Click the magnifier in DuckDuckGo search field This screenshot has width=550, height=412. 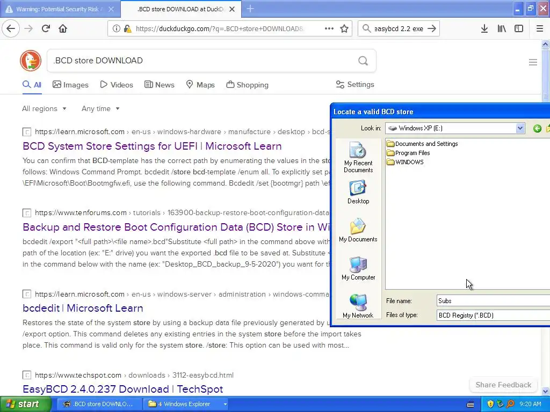tap(363, 61)
